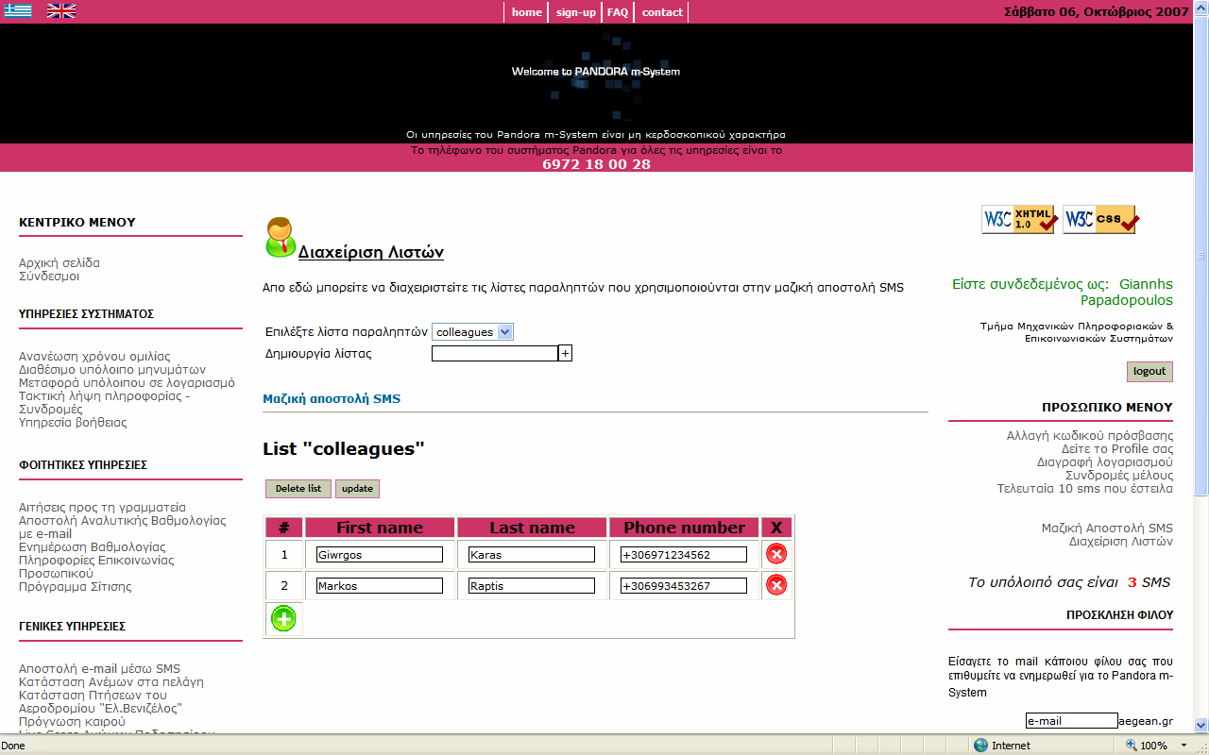The image size is (1209, 755).
Task: Open Ενημέρωση Βαθμολογίας link
Action: click(x=92, y=547)
